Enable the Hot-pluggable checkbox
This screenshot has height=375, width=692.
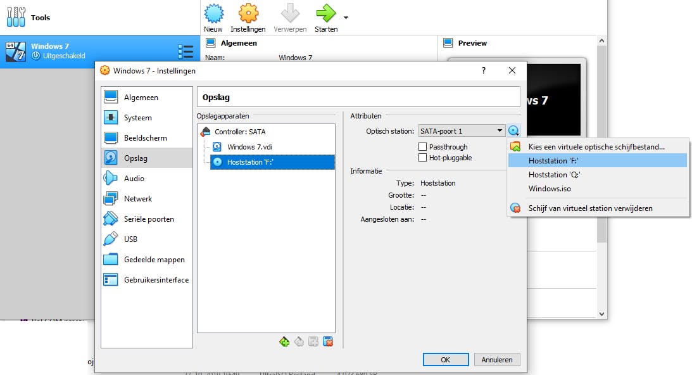422,158
